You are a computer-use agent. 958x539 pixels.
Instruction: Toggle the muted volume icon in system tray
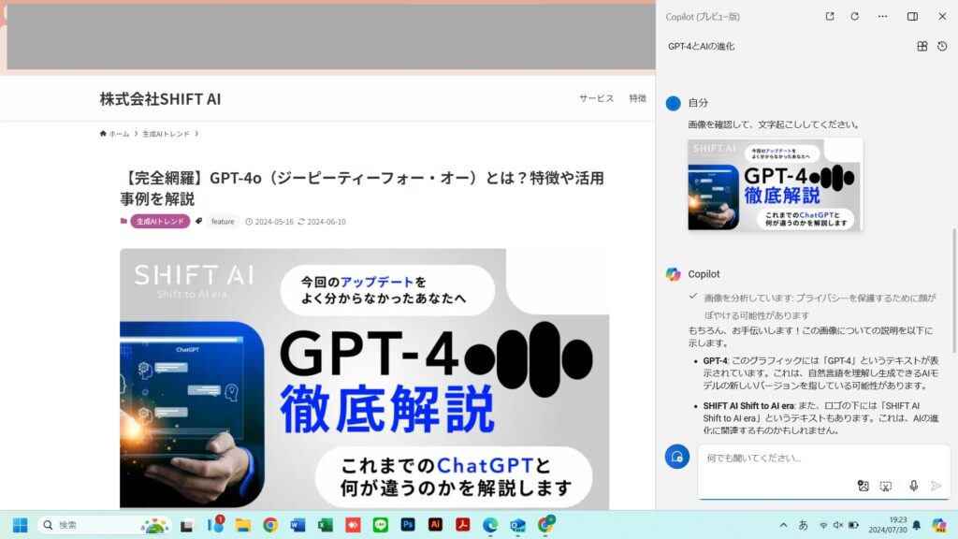click(838, 525)
